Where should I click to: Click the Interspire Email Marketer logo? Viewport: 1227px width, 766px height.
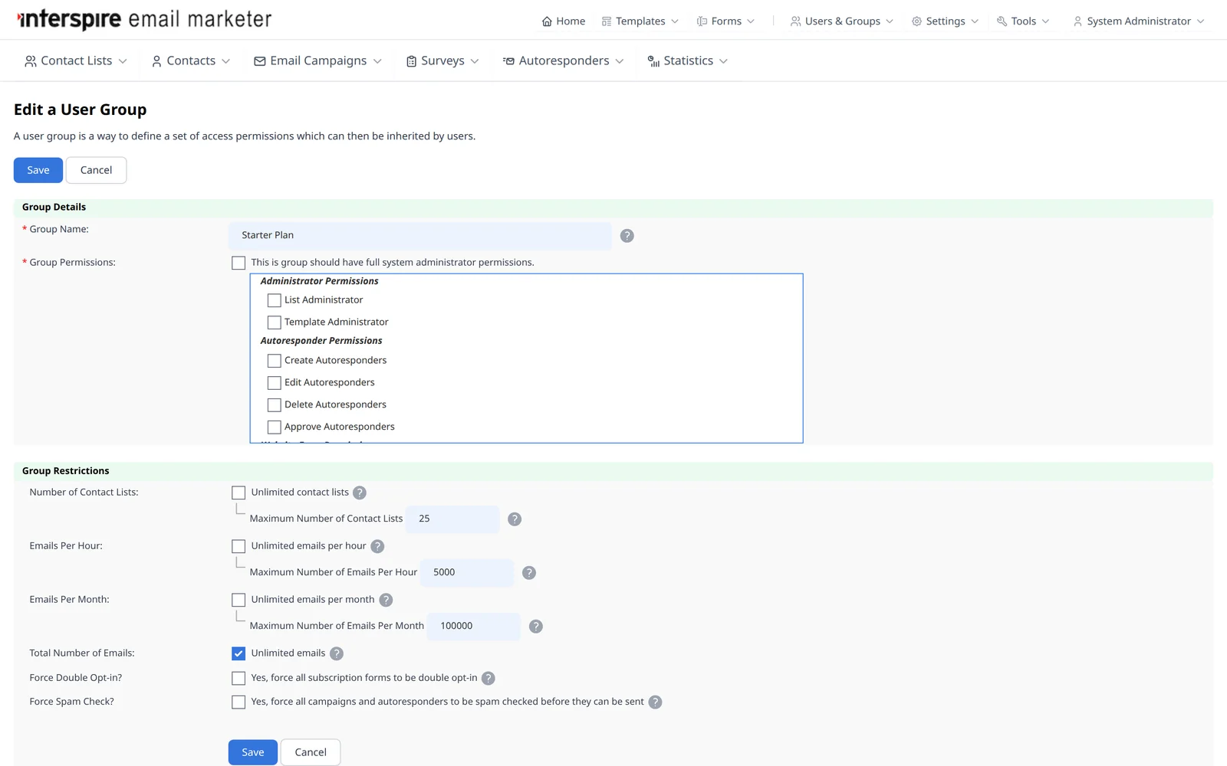(145, 20)
